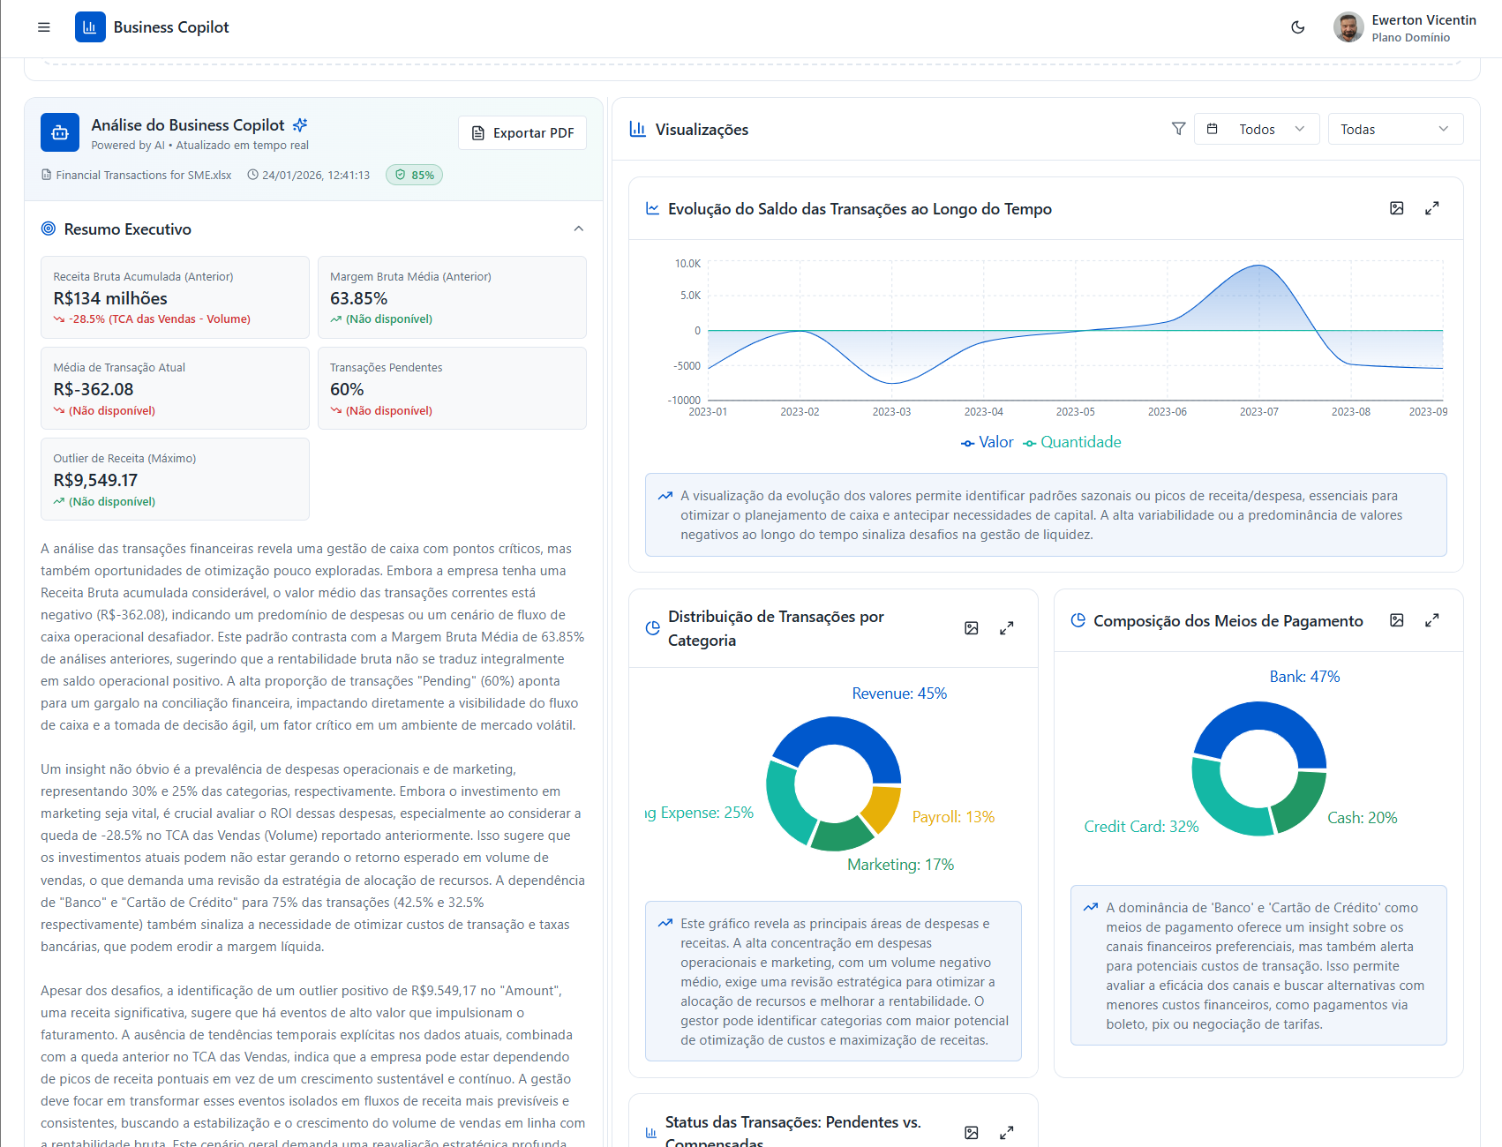Open the hamburger navigation menu
1502x1147 pixels.
pos(42,27)
